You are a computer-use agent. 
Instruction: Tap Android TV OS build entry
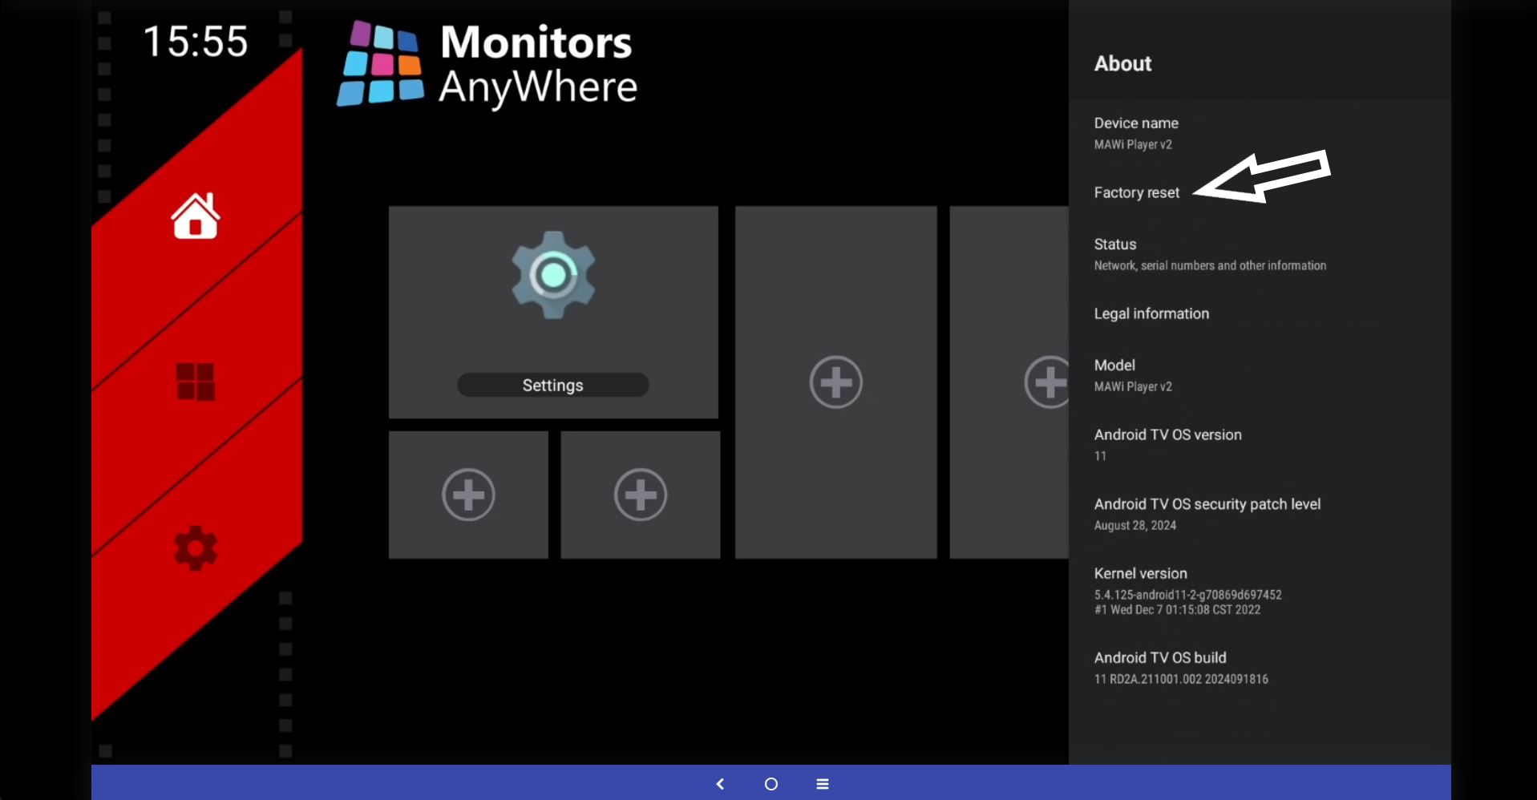click(1180, 668)
